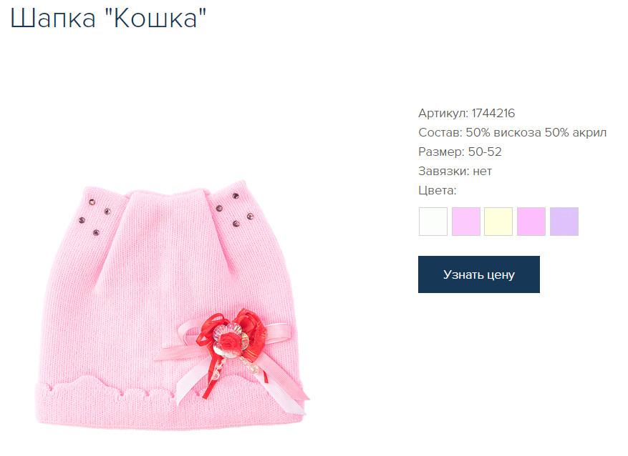Select the Артикул: 1744216 line
Viewport: 628px width, 456px height.
click(467, 113)
